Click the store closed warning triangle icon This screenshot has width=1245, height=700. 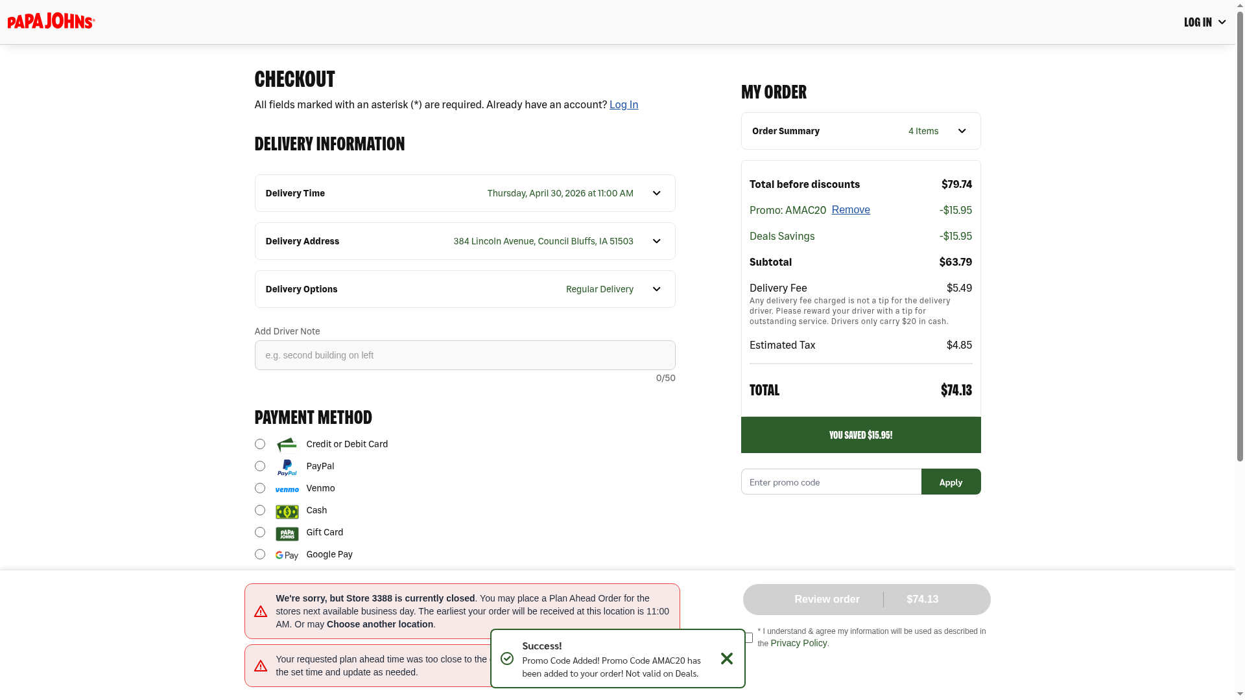pyautogui.click(x=261, y=611)
